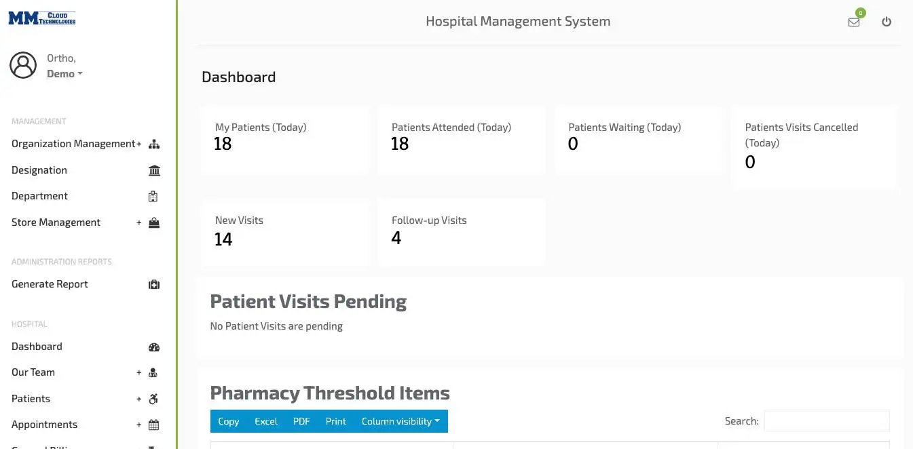Screen dimensions: 913x449
Task: Click the Generate Report medkit icon
Action: (x=154, y=284)
